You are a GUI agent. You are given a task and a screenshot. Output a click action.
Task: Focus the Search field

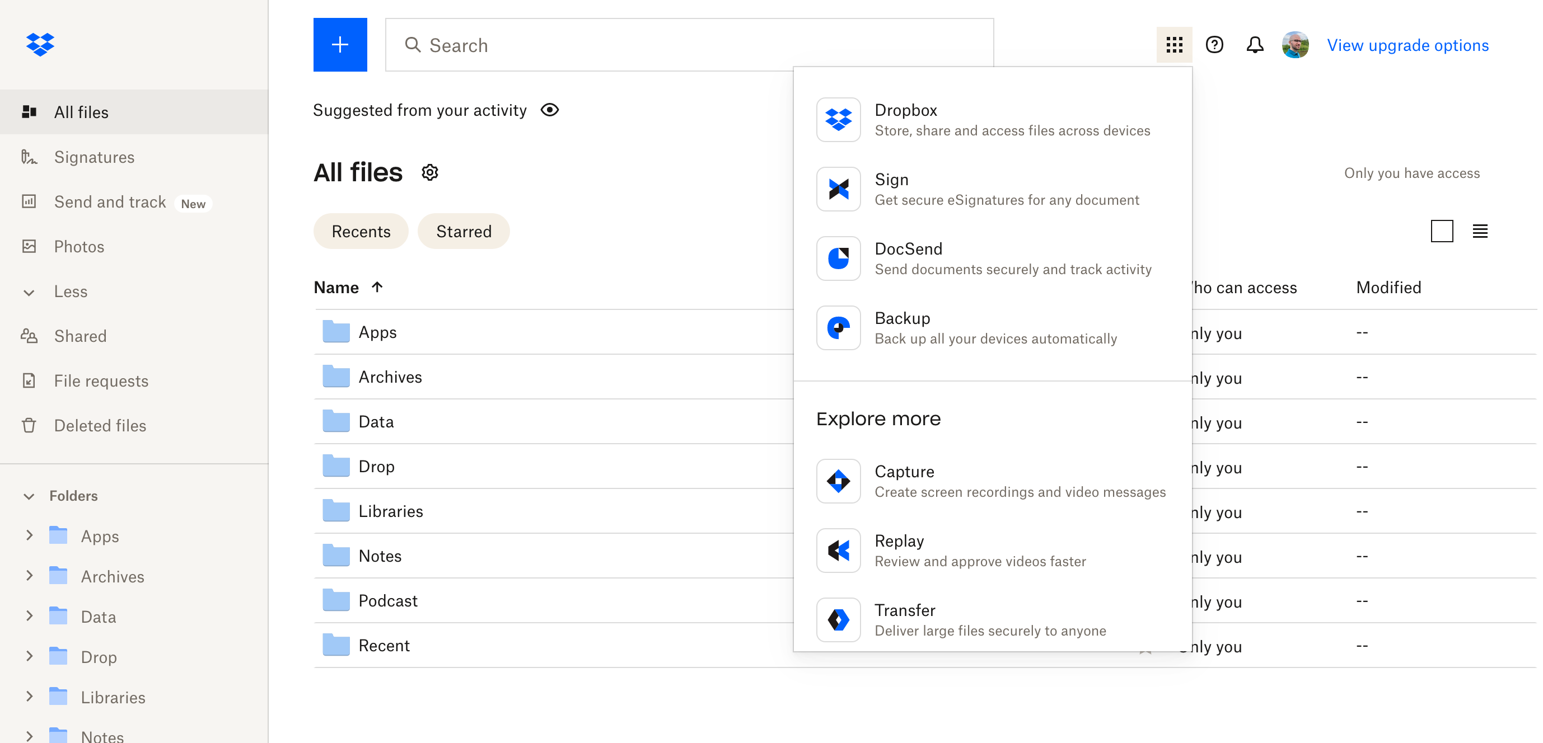[689, 45]
